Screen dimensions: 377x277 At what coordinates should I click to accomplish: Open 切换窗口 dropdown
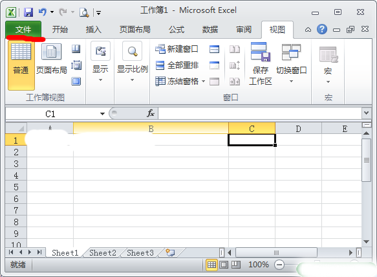pyautogui.click(x=292, y=64)
